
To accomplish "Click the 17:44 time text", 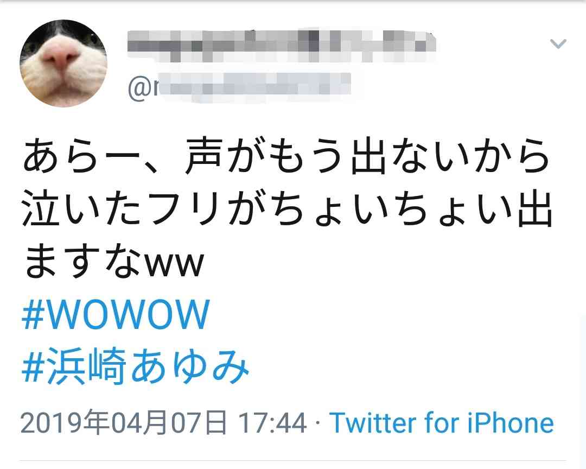I will tap(272, 423).
